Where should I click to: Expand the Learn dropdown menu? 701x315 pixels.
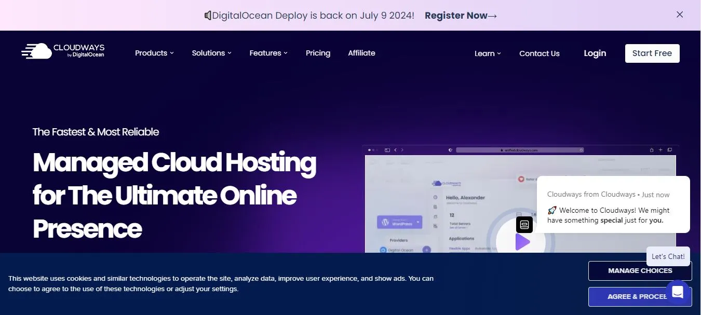[487, 53]
